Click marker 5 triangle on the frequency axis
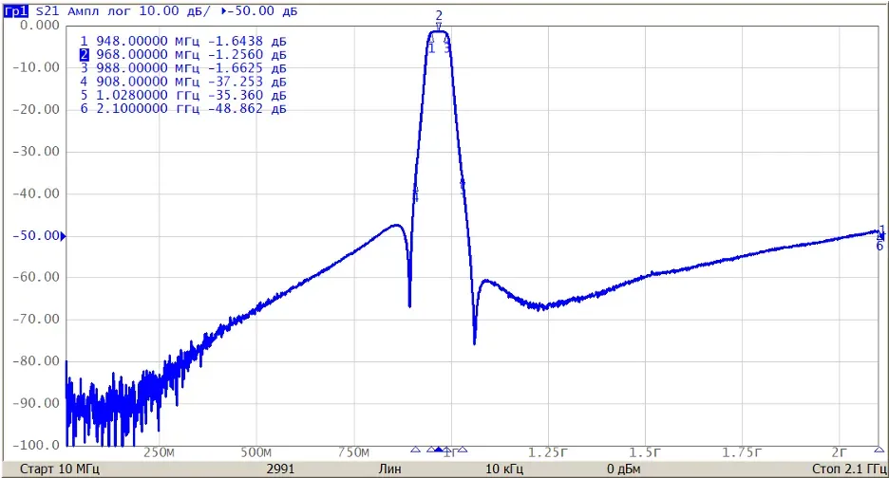Image resolution: width=889 pixels, height=478 pixels. pyautogui.click(x=463, y=450)
